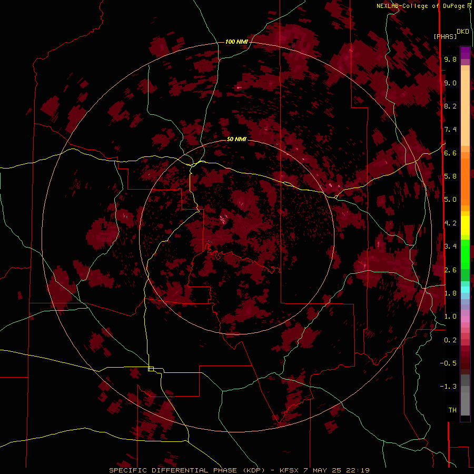Viewport: 474px width, 474px height.
Task: Select the 0.2 scale value
Action: [450, 340]
